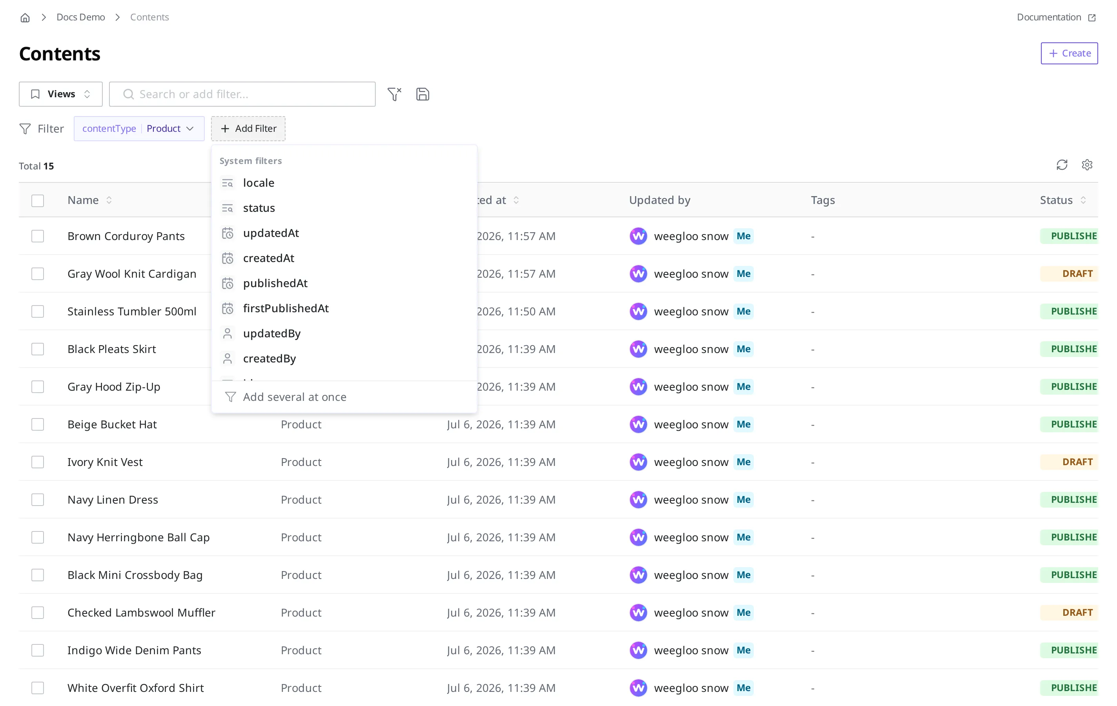Focus the Search or add filter field
The width and height of the screenshot is (1117, 706).
click(x=242, y=94)
